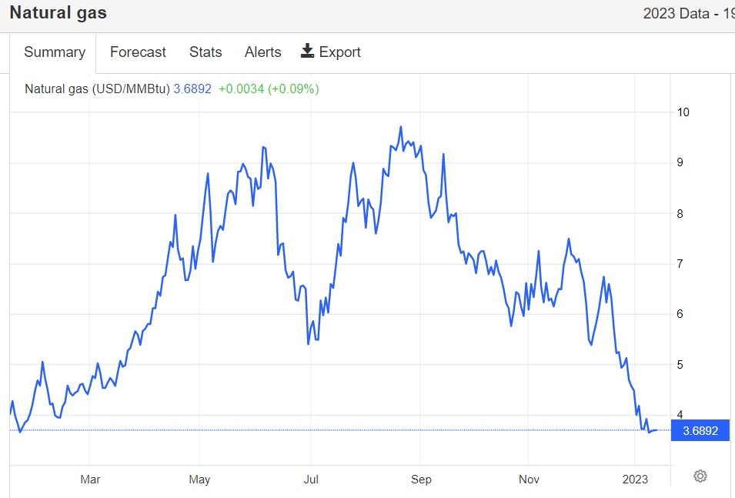Click the Mar label on time axis

[x=90, y=480]
